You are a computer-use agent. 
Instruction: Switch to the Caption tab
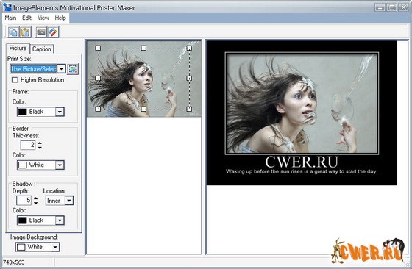point(42,49)
